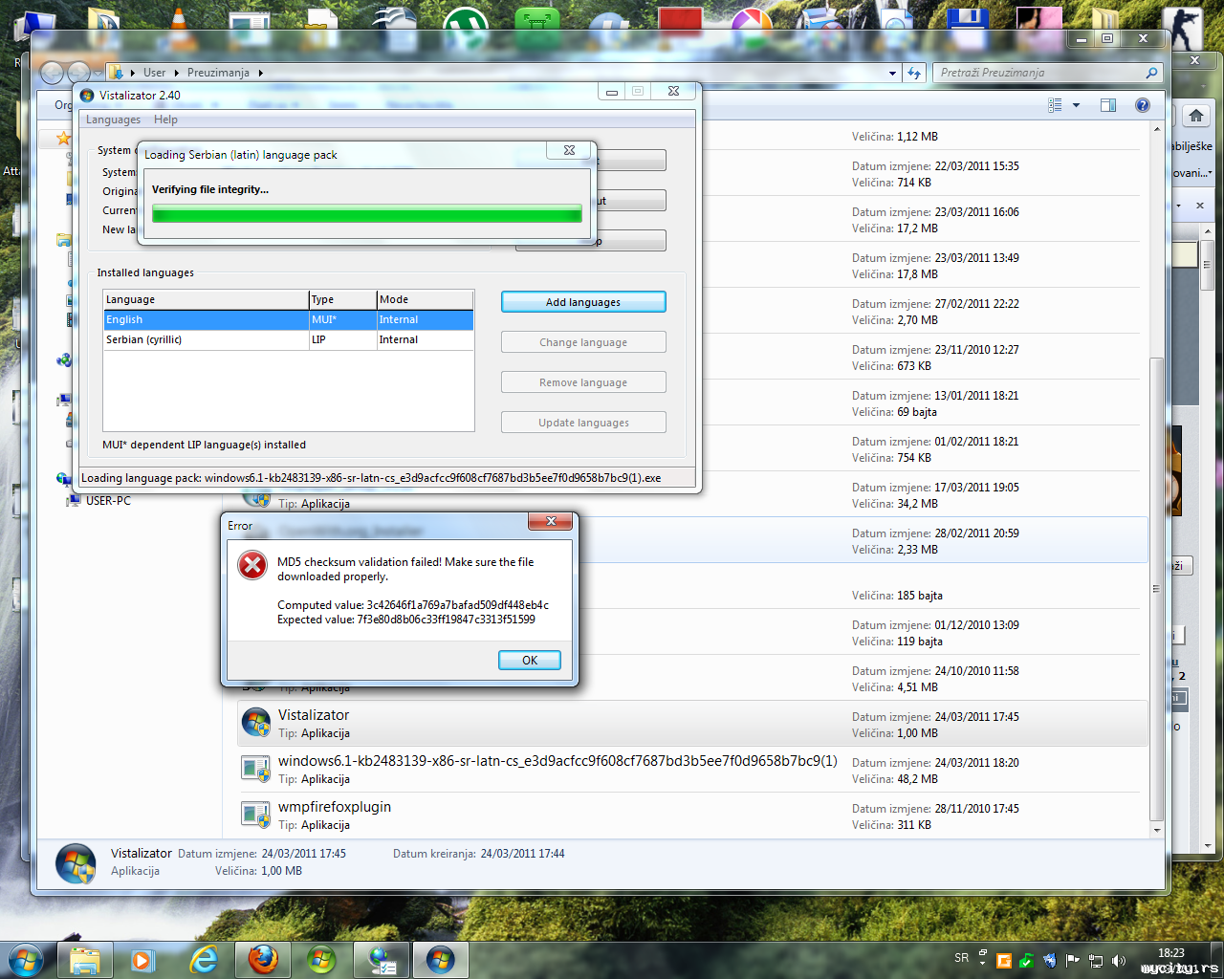Screen dimensions: 1224x979
Task: Click the Add languages button
Action: [x=583, y=302]
